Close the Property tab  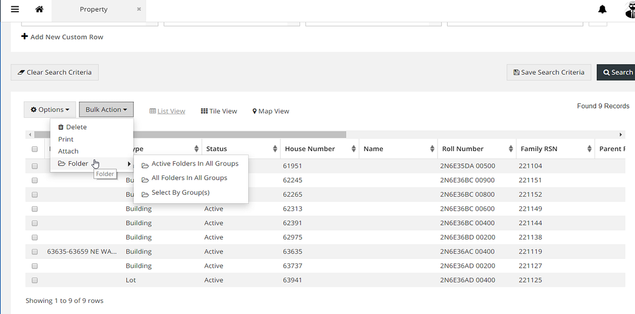pos(139,10)
